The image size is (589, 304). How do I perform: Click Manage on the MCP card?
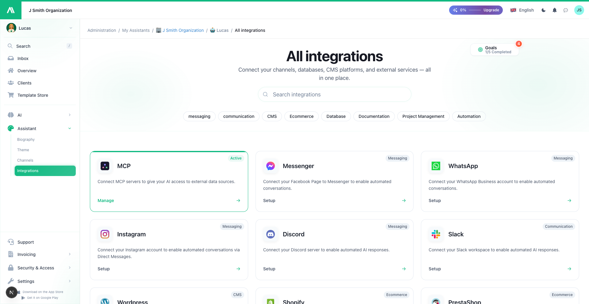[106, 201]
